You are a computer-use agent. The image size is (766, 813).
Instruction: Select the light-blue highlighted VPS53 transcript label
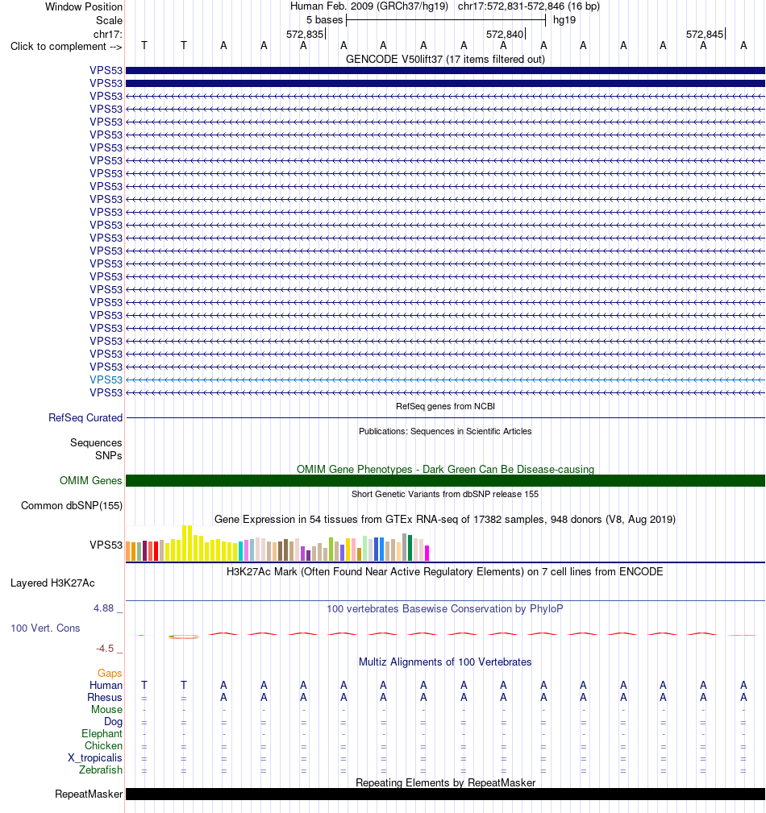[x=106, y=380]
